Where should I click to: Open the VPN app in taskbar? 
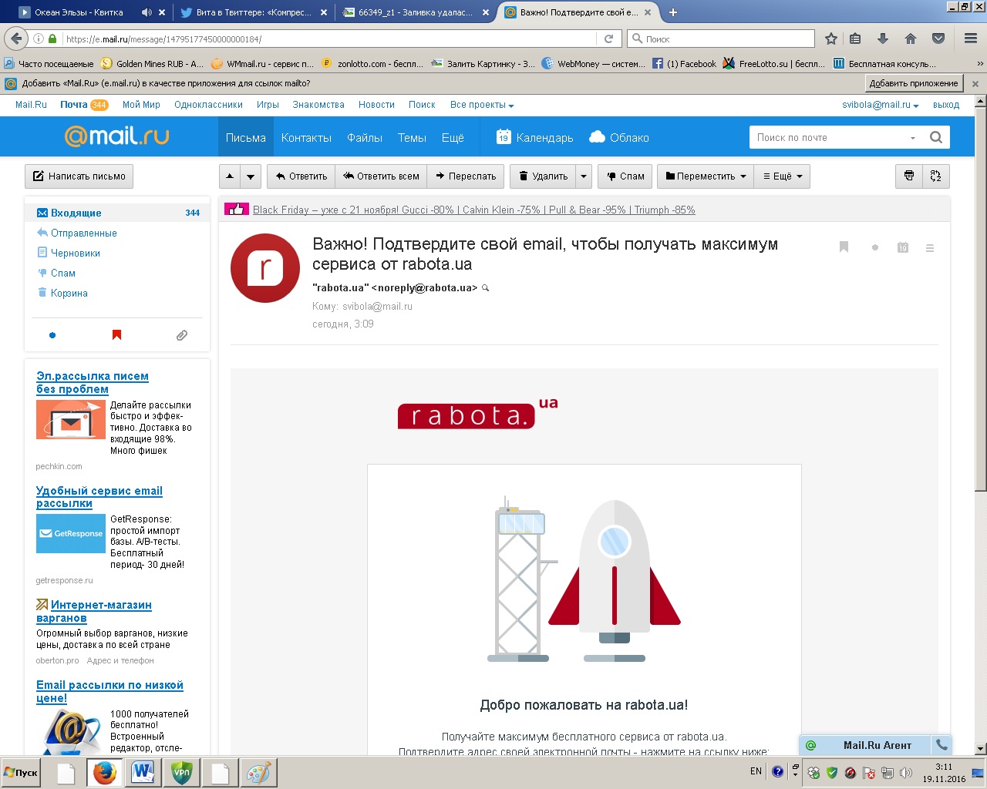tap(181, 772)
